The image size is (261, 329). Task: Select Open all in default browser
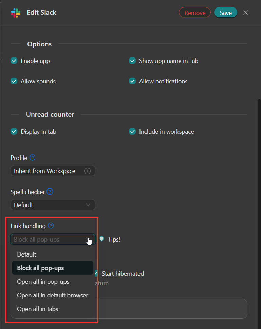pyautogui.click(x=53, y=295)
